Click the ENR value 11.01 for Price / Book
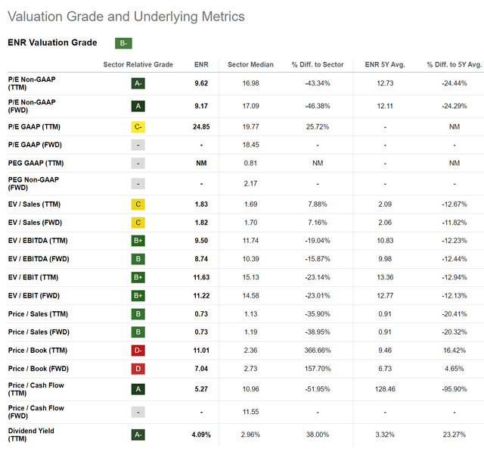Screen dimensions: 484x455 [201, 351]
